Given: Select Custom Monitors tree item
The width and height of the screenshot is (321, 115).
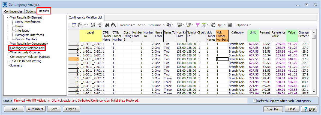Looking at the screenshot, I should point(26,39).
